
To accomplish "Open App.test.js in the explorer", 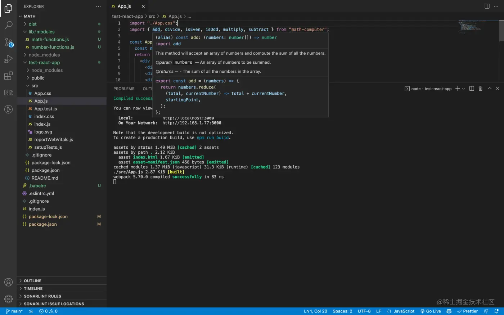I will click(x=62, y=109).
